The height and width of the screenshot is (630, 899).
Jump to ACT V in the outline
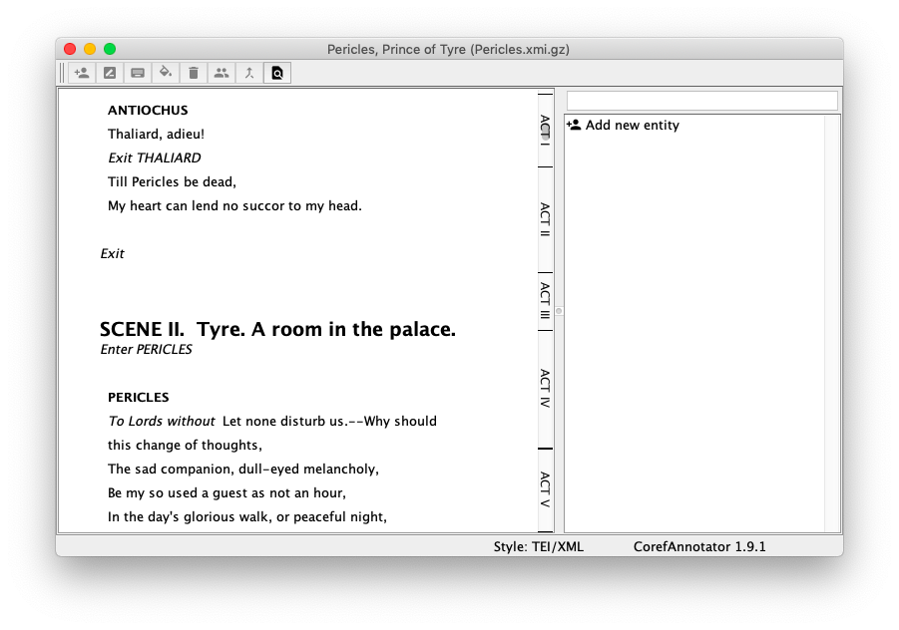pos(545,489)
